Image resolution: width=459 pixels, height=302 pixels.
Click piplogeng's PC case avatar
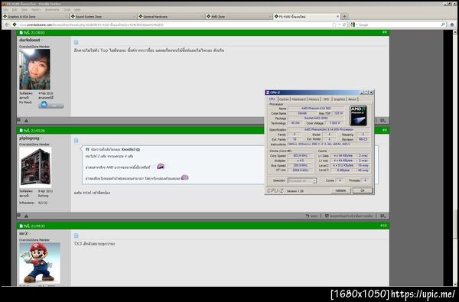pyautogui.click(x=35, y=167)
